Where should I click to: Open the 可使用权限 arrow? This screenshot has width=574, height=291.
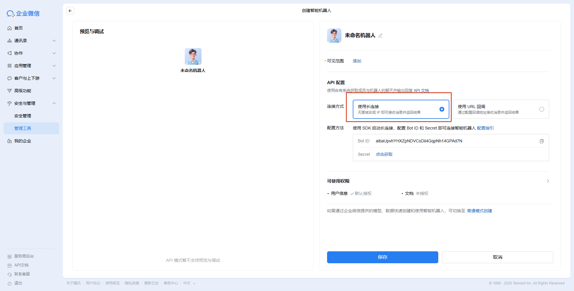548,181
